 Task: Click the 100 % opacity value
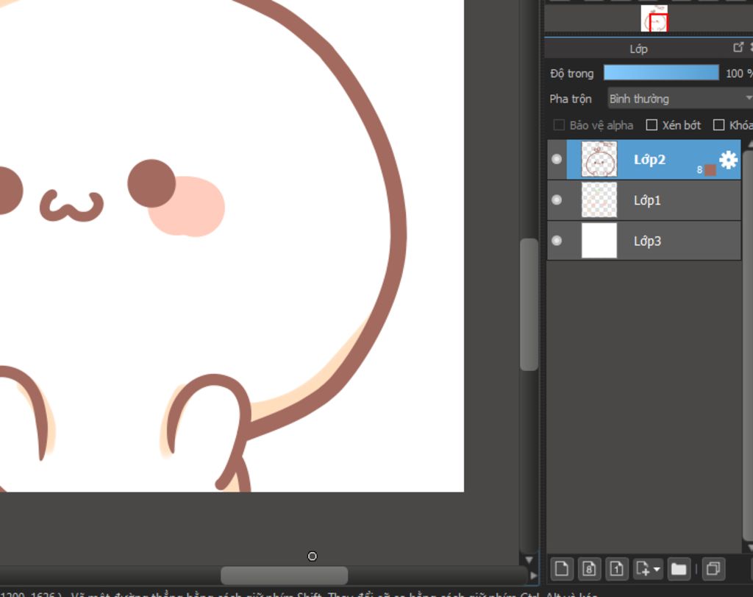[x=739, y=73]
